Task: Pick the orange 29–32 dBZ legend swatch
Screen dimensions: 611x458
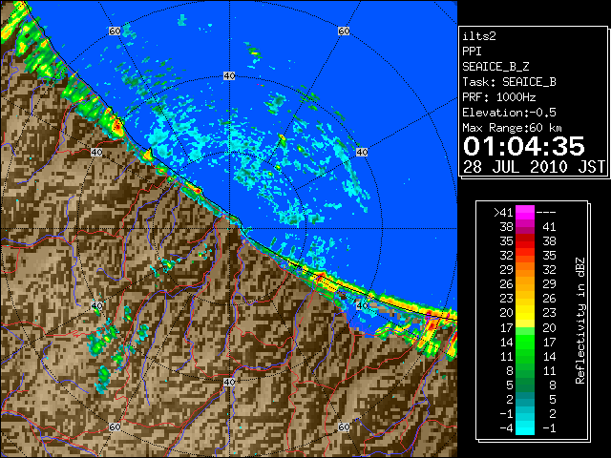Action: point(525,269)
